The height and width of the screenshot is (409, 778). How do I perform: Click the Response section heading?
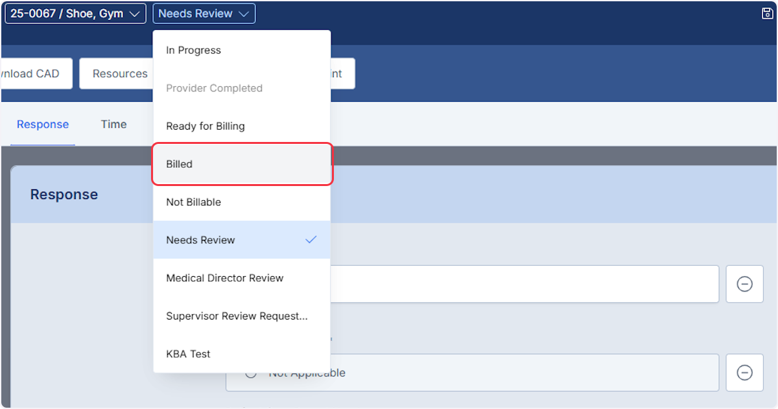click(64, 194)
